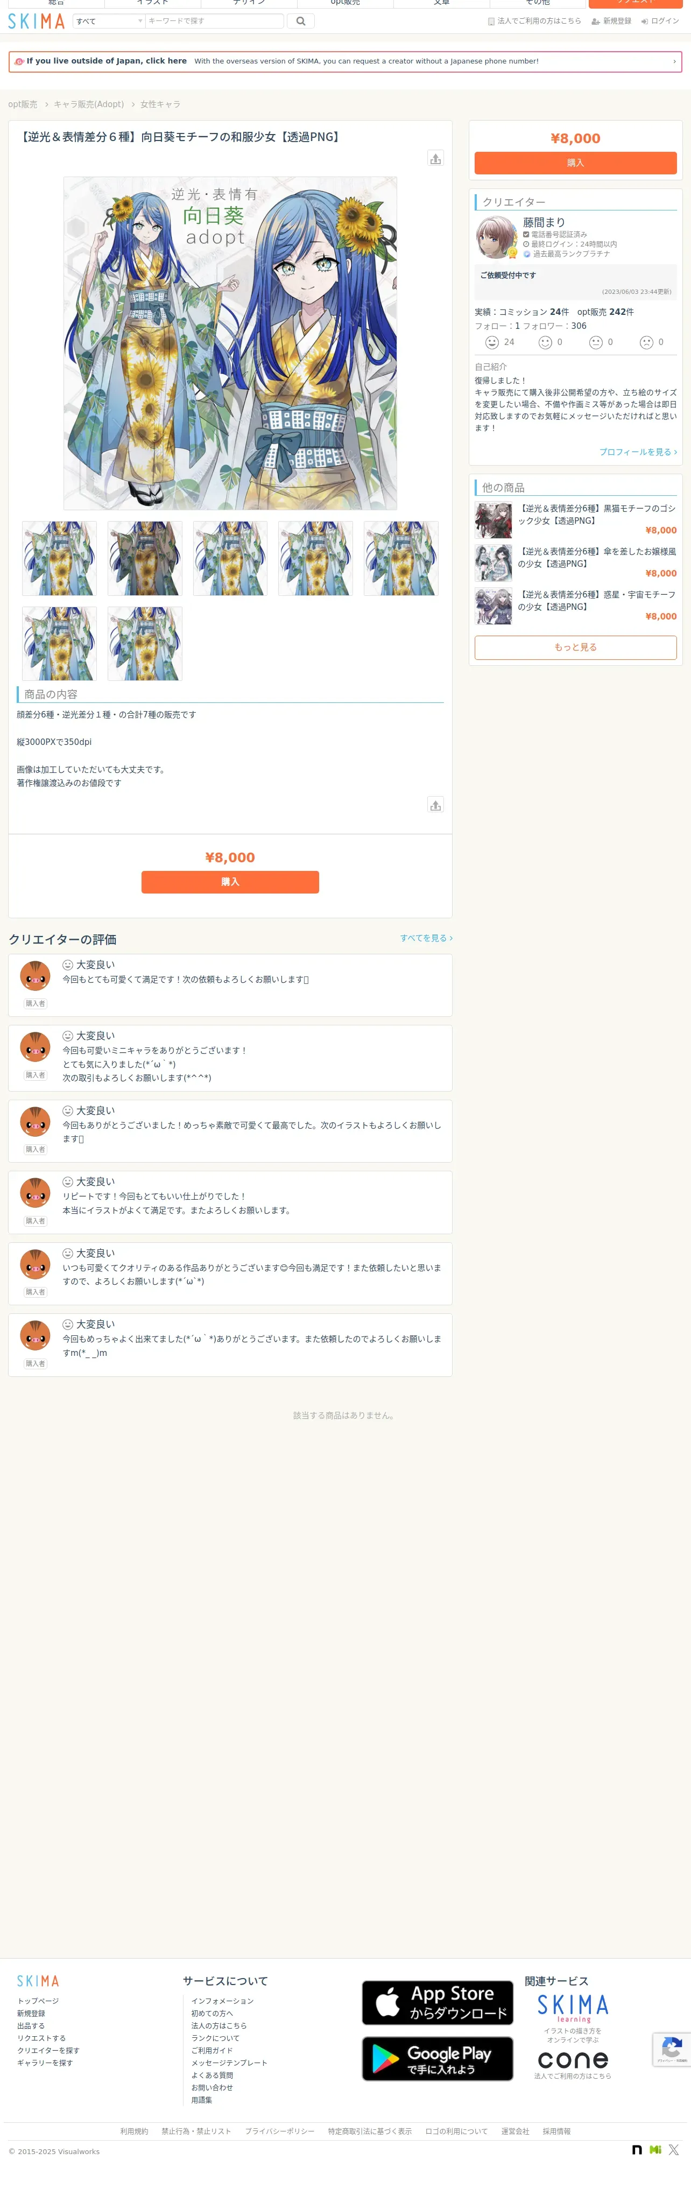
Task: Click reviewer avatar on first review
Action: pyautogui.click(x=35, y=976)
